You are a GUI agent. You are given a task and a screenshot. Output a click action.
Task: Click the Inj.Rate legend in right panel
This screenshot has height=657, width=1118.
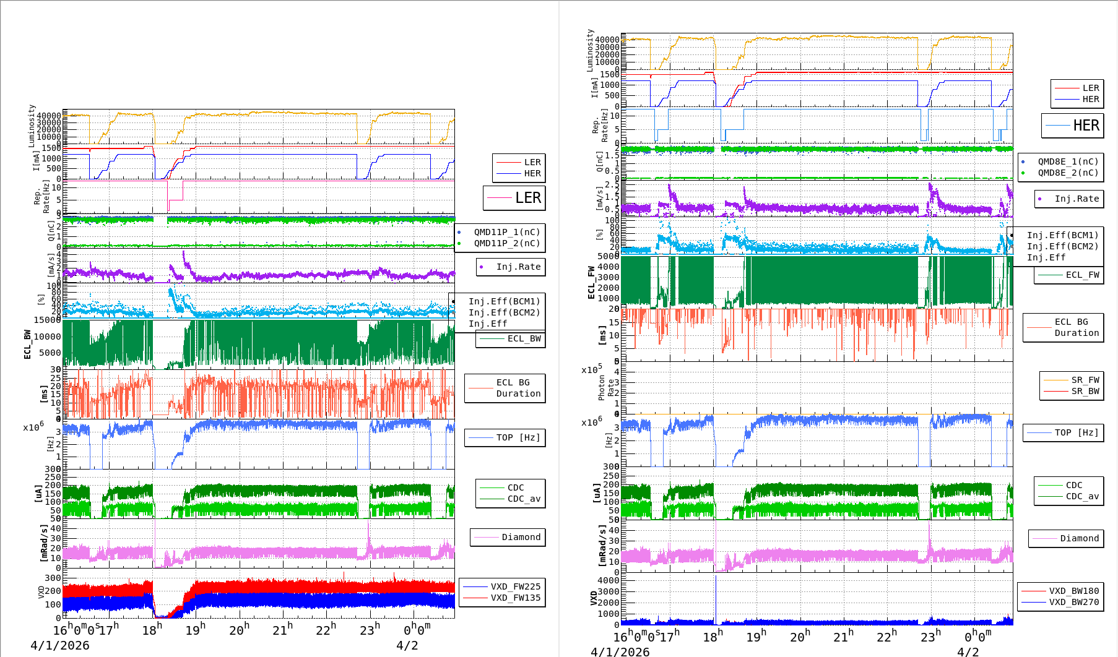[1077, 199]
